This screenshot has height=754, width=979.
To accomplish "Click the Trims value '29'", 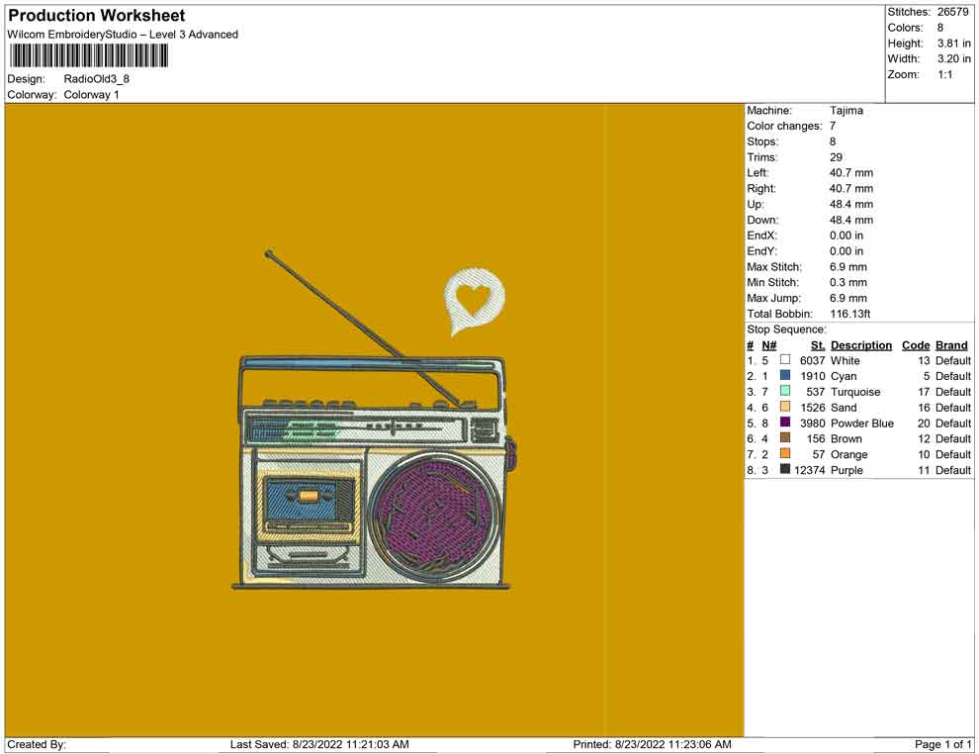I will 836,156.
